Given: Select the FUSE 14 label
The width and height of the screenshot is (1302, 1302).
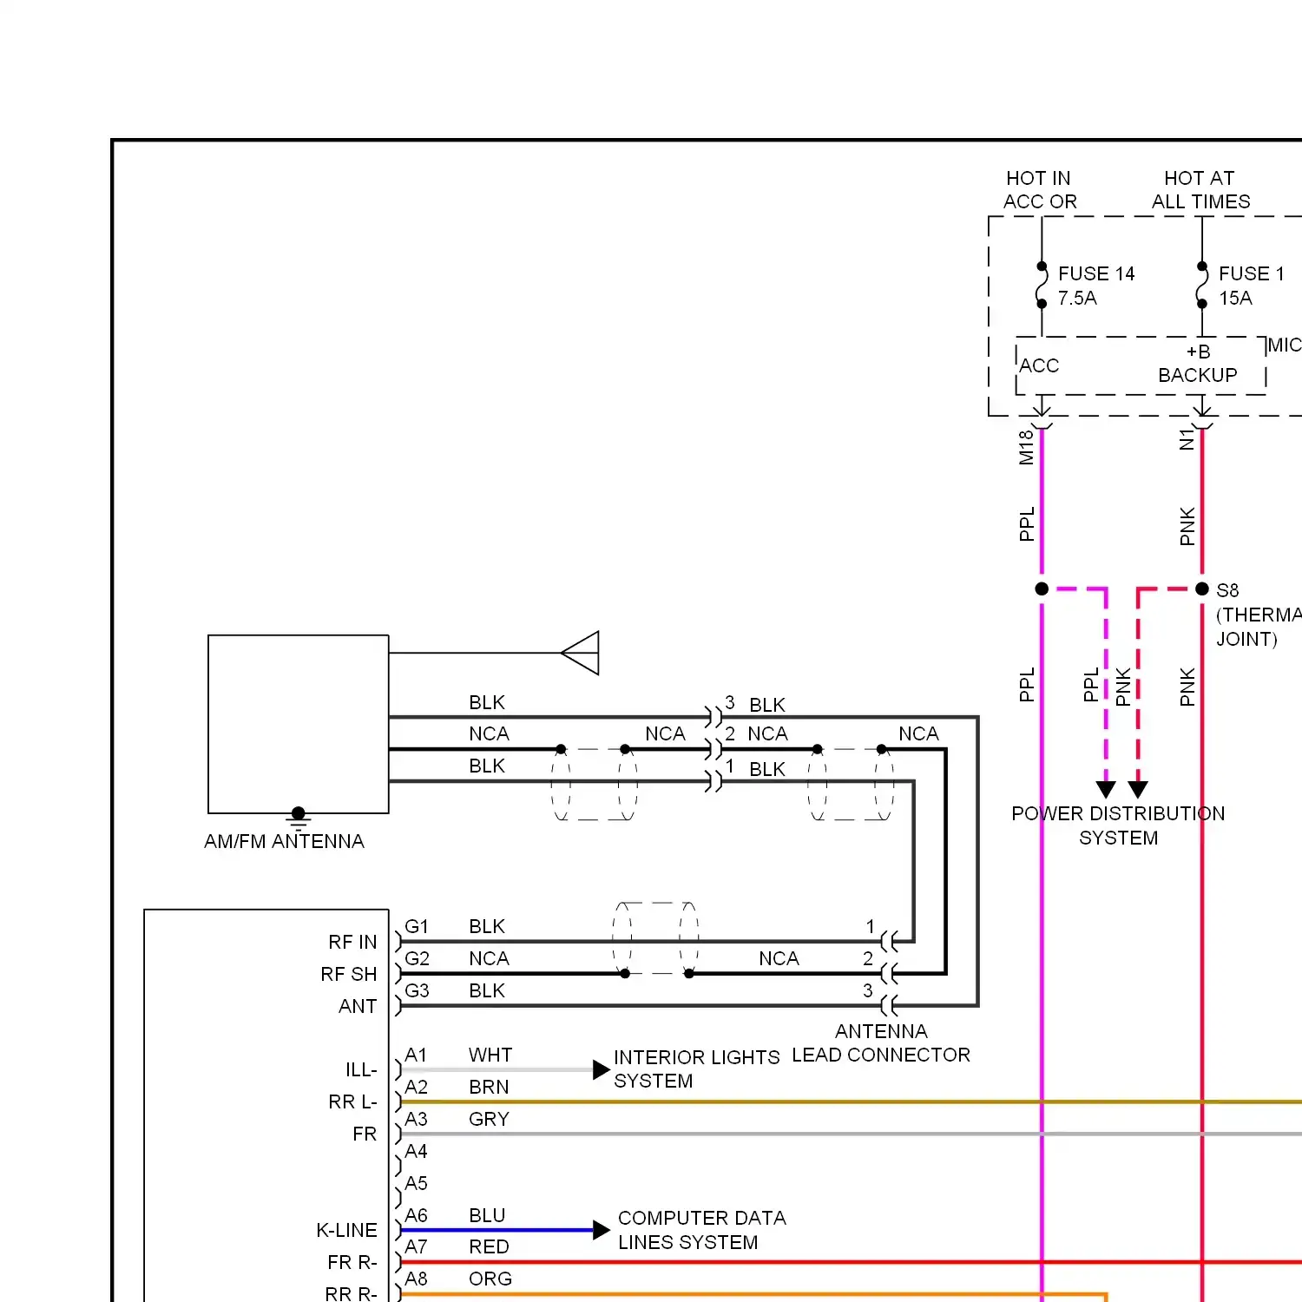Looking at the screenshot, I should click(1096, 273).
